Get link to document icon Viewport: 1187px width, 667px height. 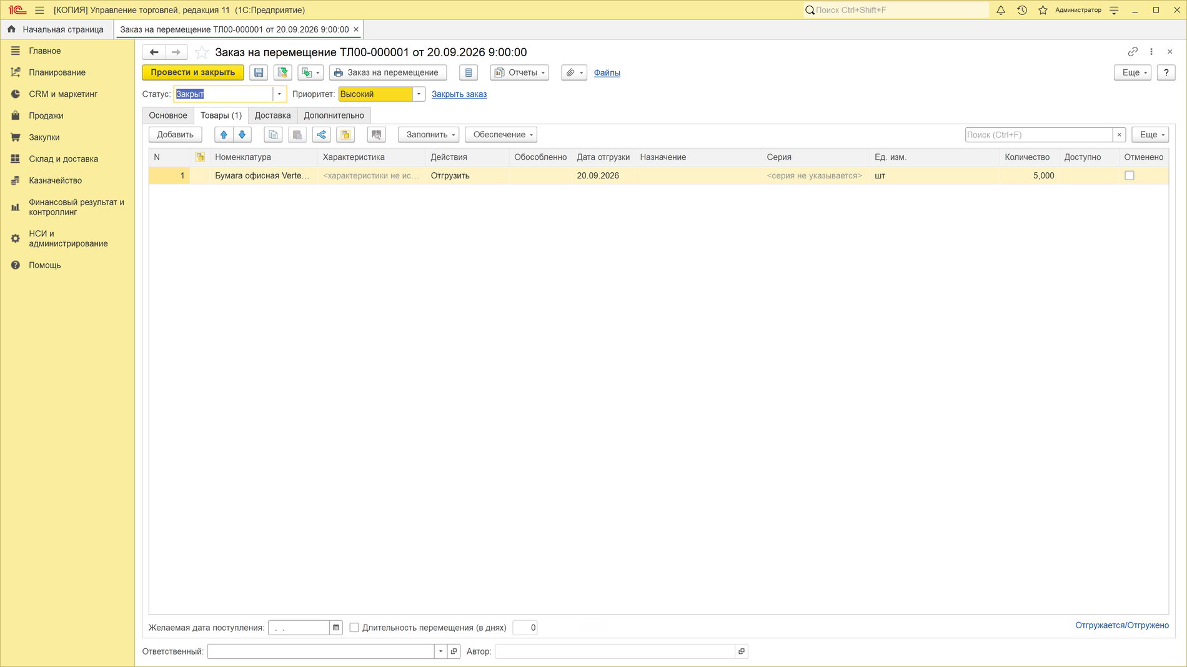pyautogui.click(x=1133, y=52)
